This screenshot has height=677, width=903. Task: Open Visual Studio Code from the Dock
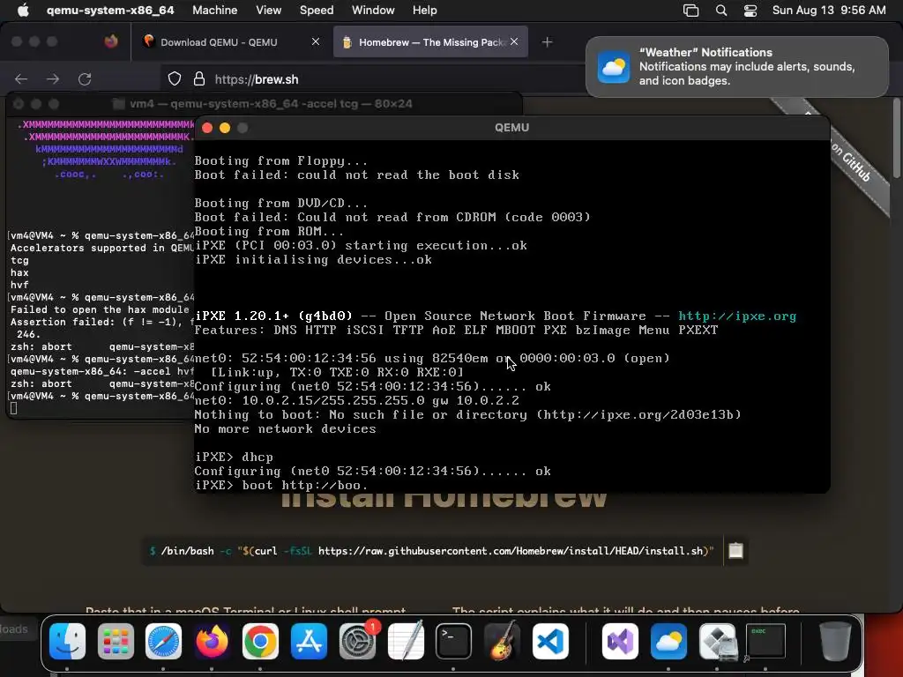point(550,641)
